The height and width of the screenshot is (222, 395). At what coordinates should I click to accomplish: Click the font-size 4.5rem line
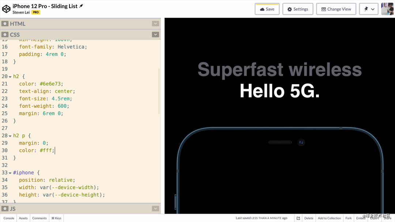pos(46,99)
